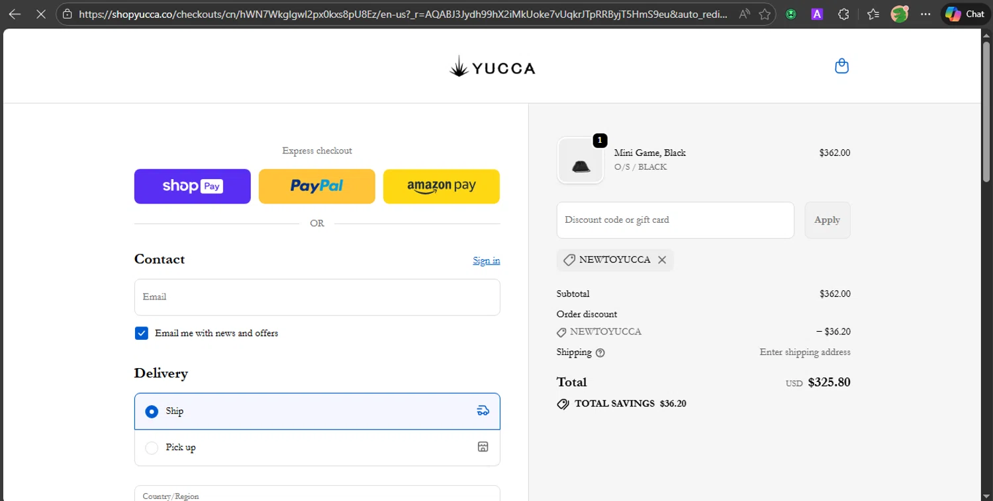993x501 pixels.
Task: Click the Apply discount button
Action: (827, 220)
